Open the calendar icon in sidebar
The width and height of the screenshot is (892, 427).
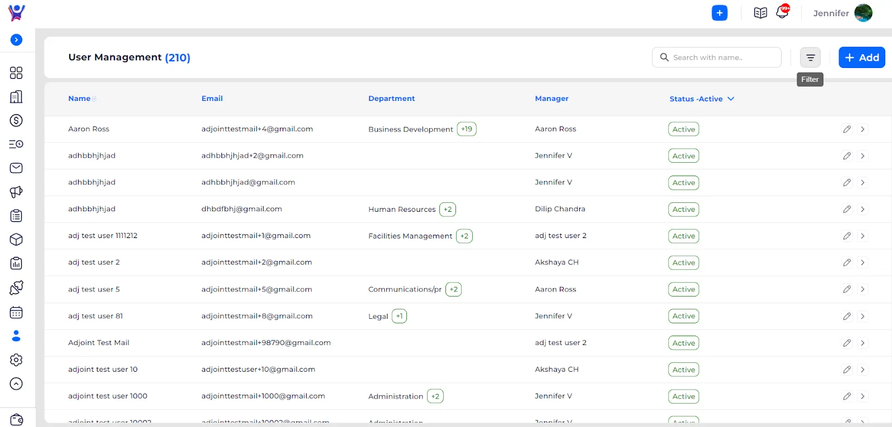[16, 312]
